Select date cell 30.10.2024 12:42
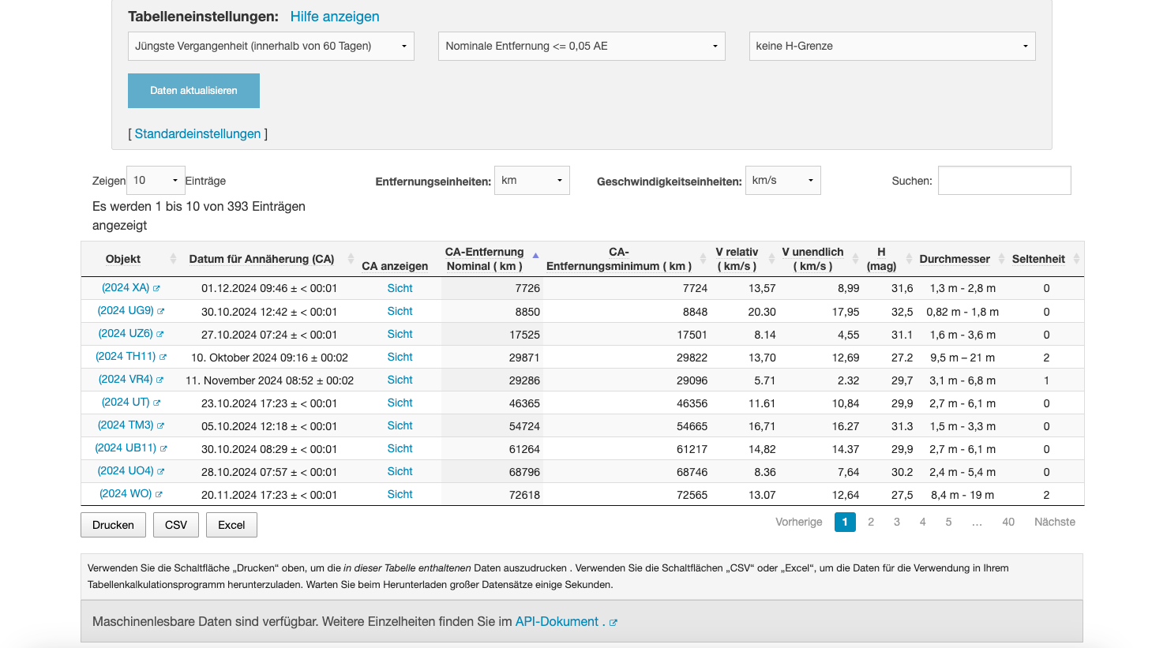This screenshot has height=648, width=1152. click(x=269, y=312)
